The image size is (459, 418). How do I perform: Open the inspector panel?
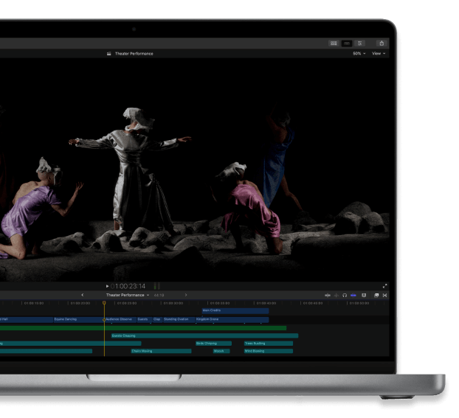point(360,43)
